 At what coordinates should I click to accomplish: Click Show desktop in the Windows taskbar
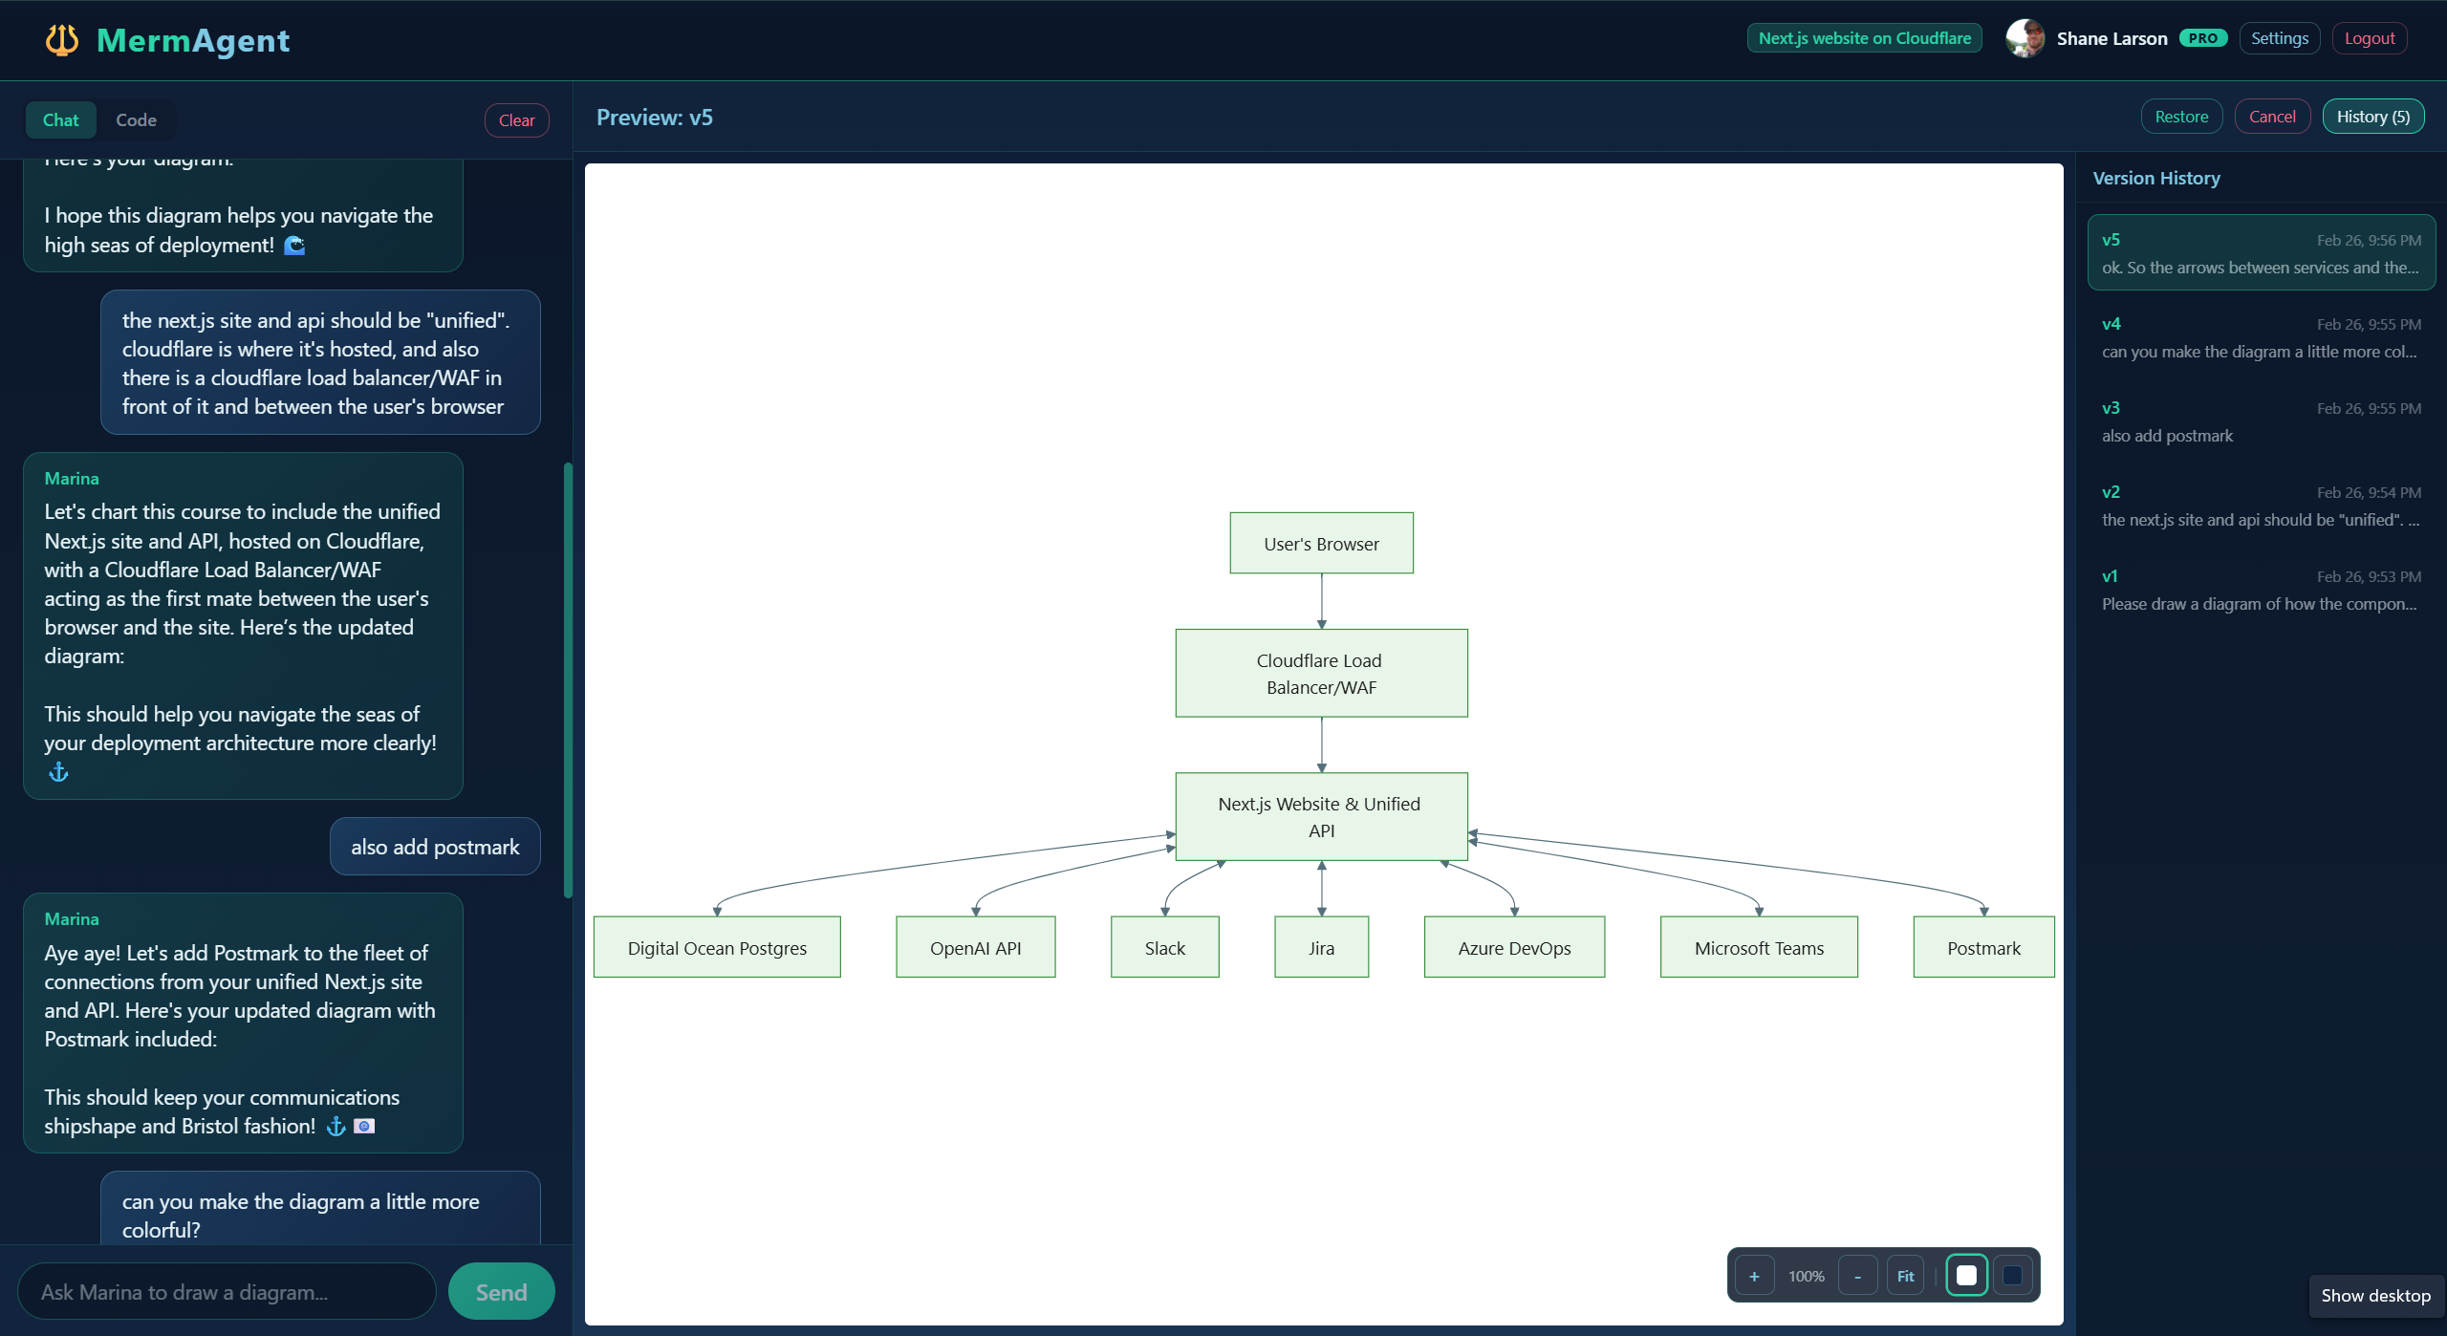(x=2377, y=1295)
